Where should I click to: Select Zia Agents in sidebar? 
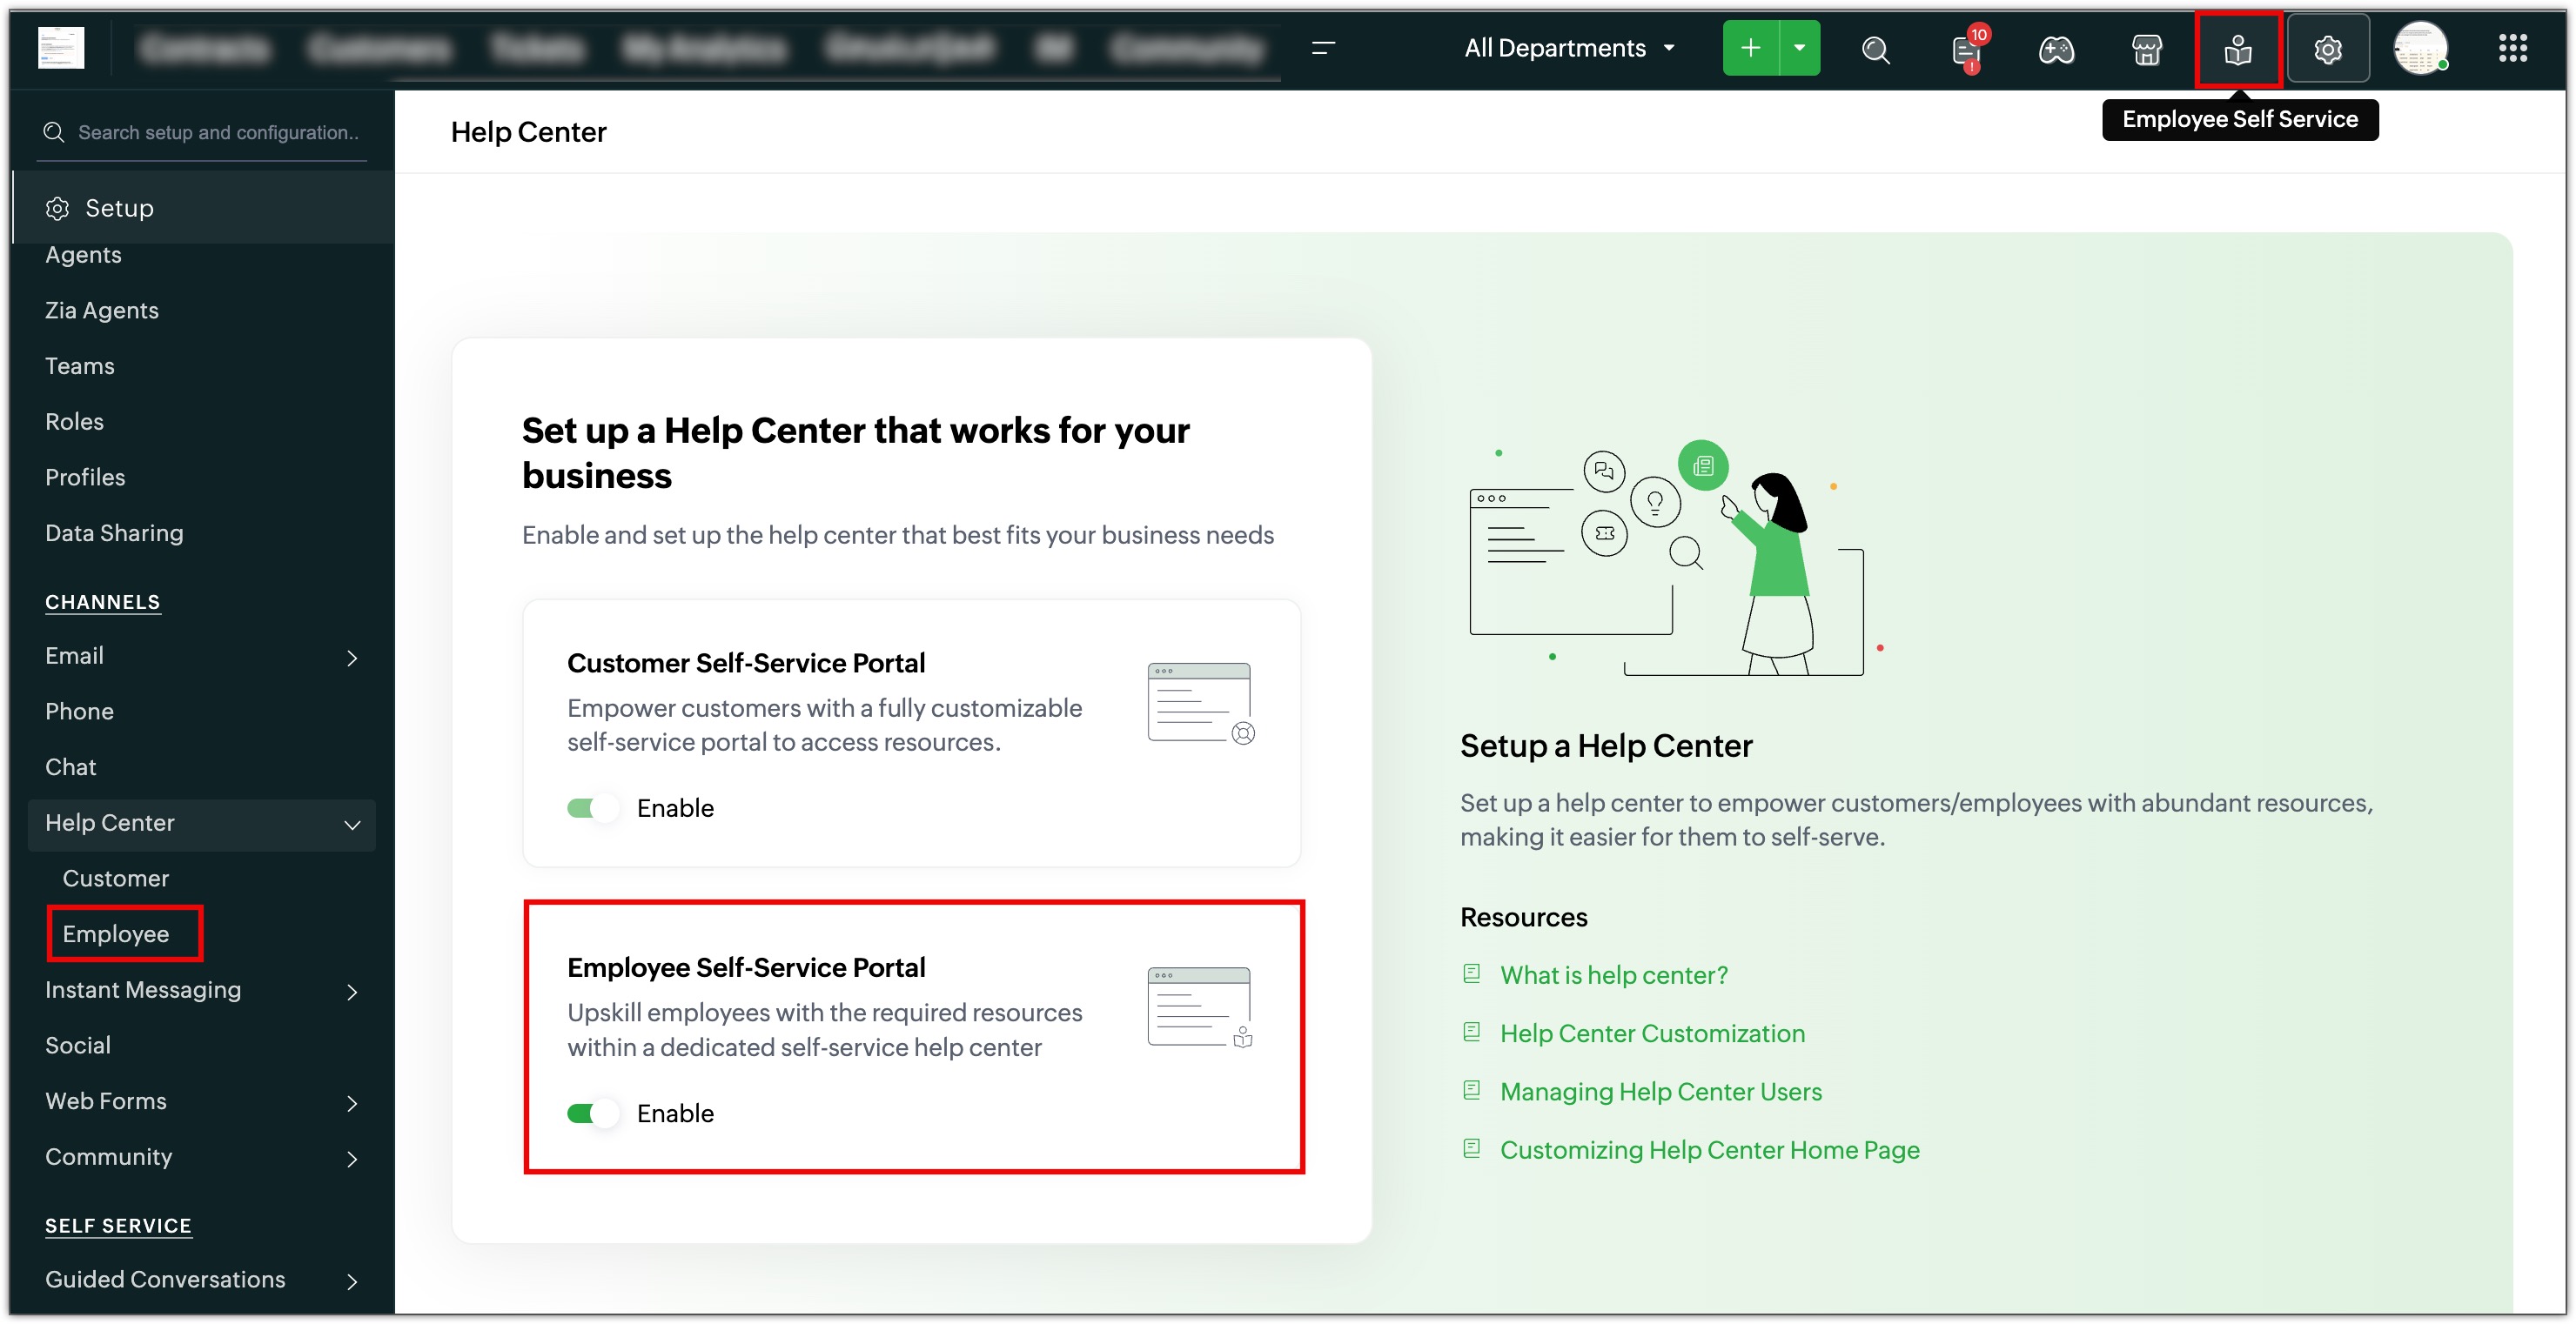tap(102, 310)
